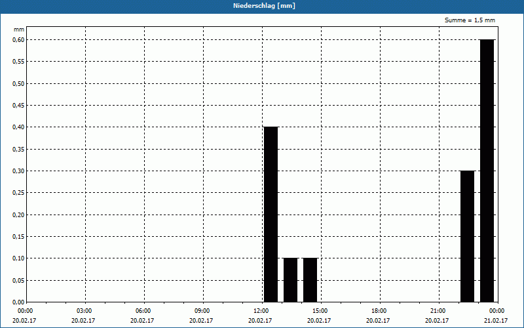Click the 0,35 y-axis label
524x328 pixels.
click(18, 150)
